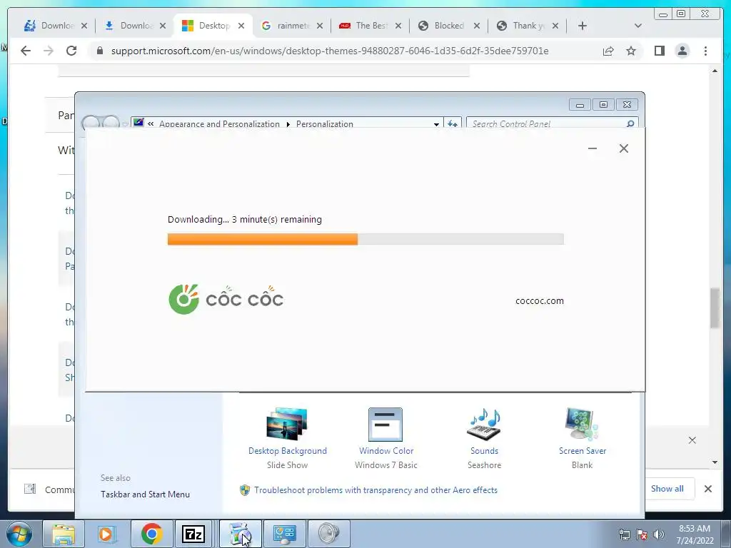Bookmark this page with the star icon
This screenshot has height=548, width=731.
631,51
